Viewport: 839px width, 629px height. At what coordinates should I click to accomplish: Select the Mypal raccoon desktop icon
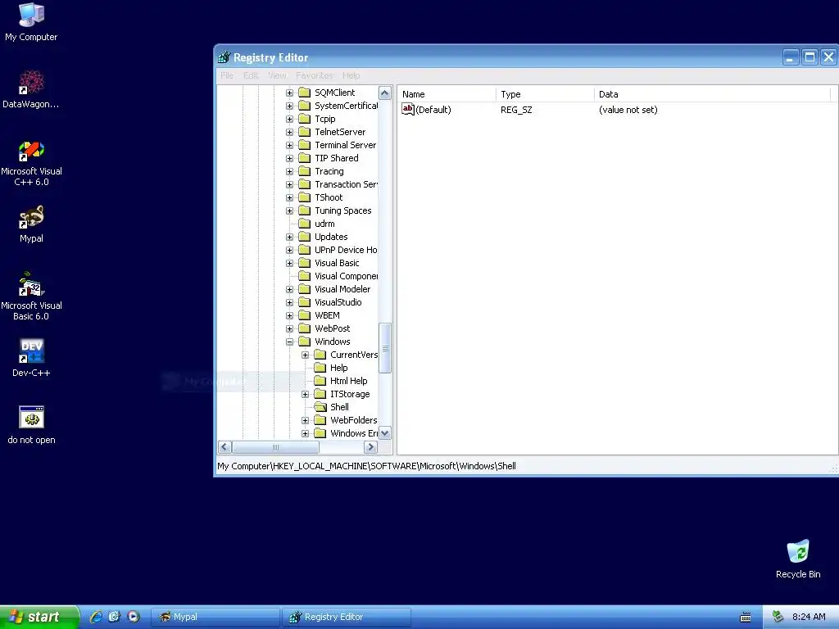point(31,216)
